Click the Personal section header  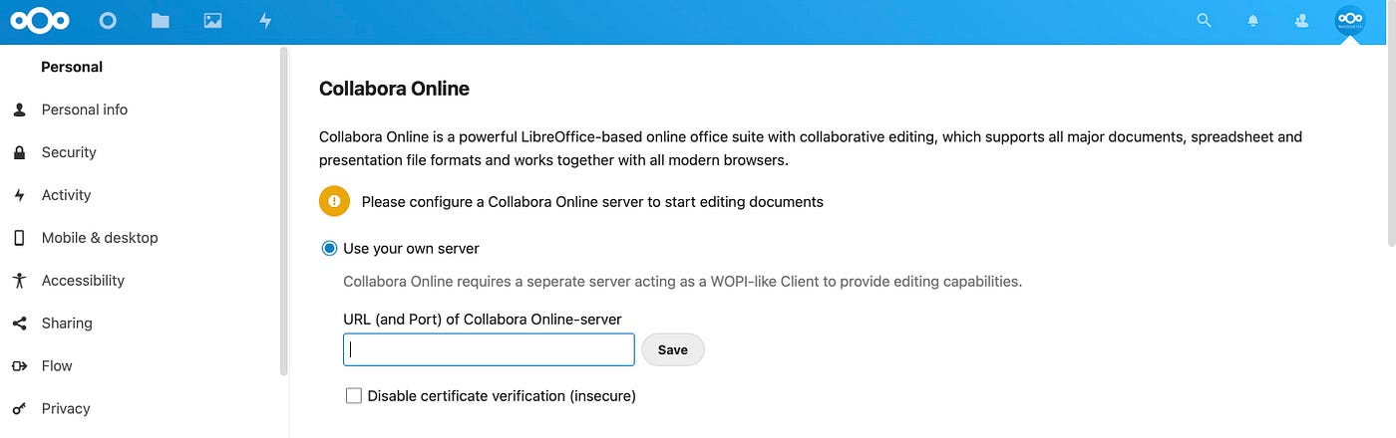(x=72, y=67)
